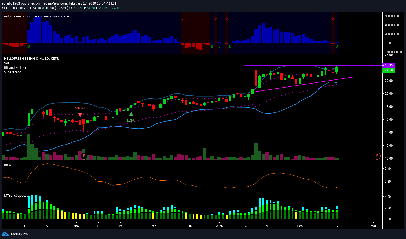Click the 4.00 MTrendSqueeze axis label
This screenshot has height=239, width=406.
coord(388,197)
